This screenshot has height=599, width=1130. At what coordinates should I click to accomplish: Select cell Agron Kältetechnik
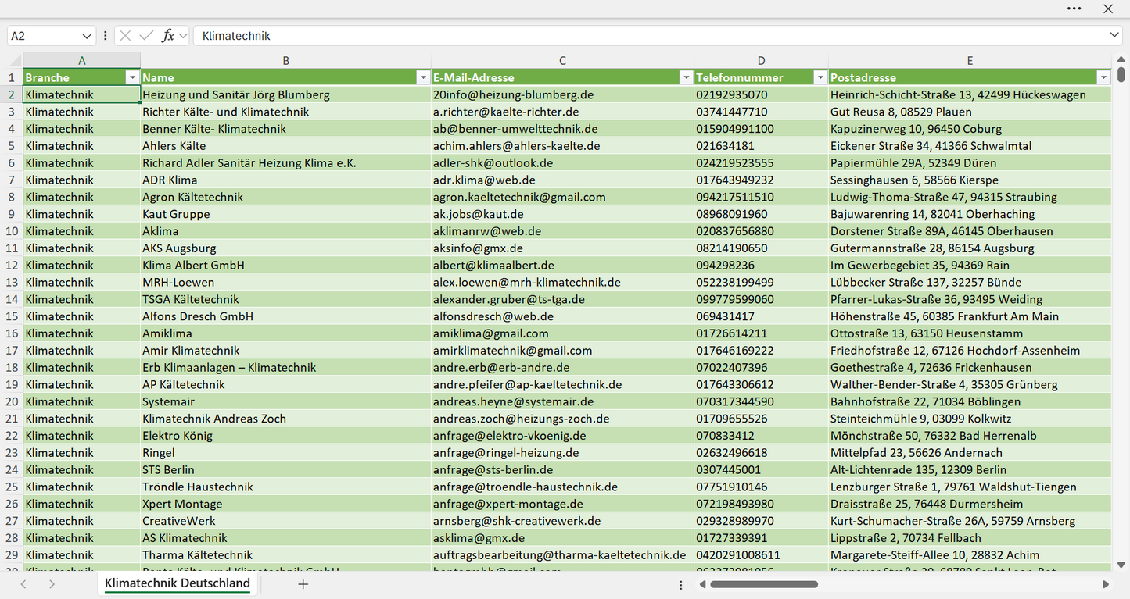point(286,198)
